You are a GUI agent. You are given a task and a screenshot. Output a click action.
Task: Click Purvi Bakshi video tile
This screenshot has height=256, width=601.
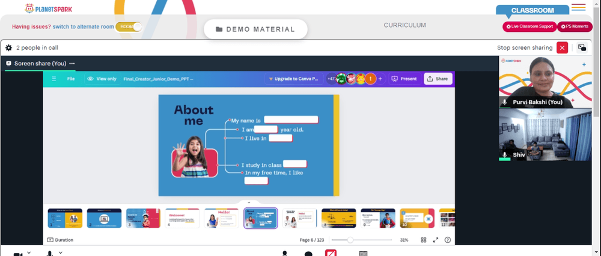pyautogui.click(x=545, y=82)
